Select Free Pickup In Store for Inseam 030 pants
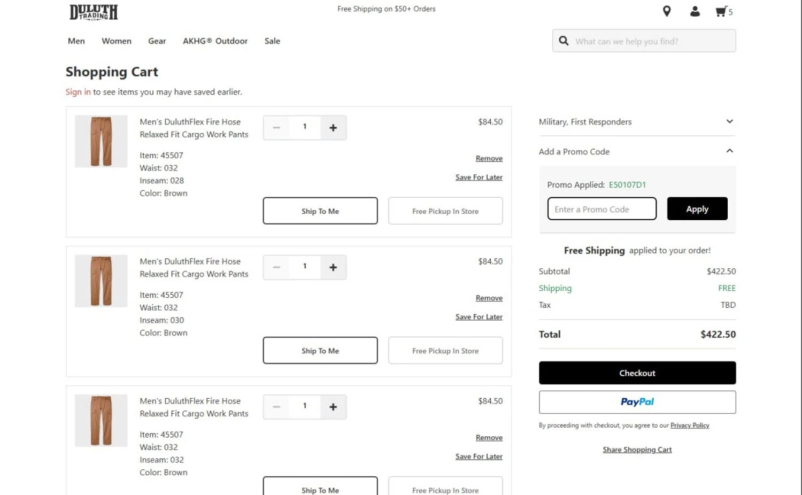802x495 pixels. [x=445, y=351]
